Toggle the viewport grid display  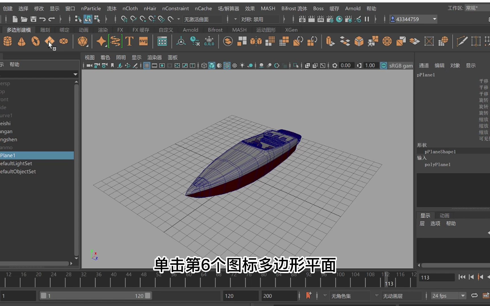pyautogui.click(x=147, y=65)
